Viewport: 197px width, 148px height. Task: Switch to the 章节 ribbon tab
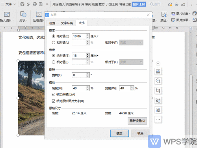[102, 4]
